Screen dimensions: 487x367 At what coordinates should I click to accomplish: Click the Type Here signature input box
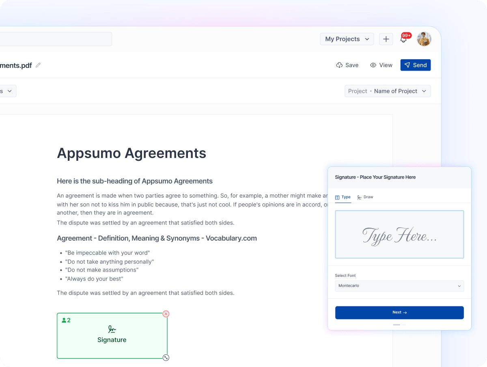tap(399, 234)
